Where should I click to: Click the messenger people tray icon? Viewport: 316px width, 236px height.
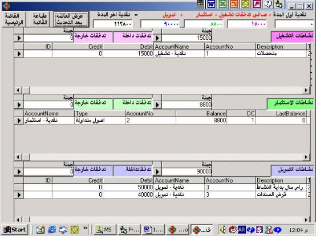point(269,230)
